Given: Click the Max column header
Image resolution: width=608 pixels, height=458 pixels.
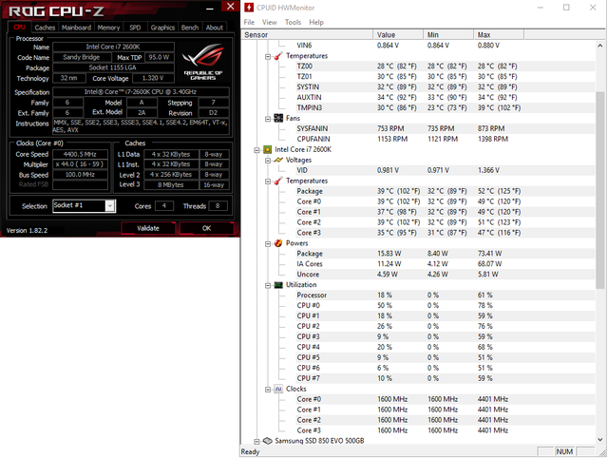Looking at the screenshot, I should (499, 35).
